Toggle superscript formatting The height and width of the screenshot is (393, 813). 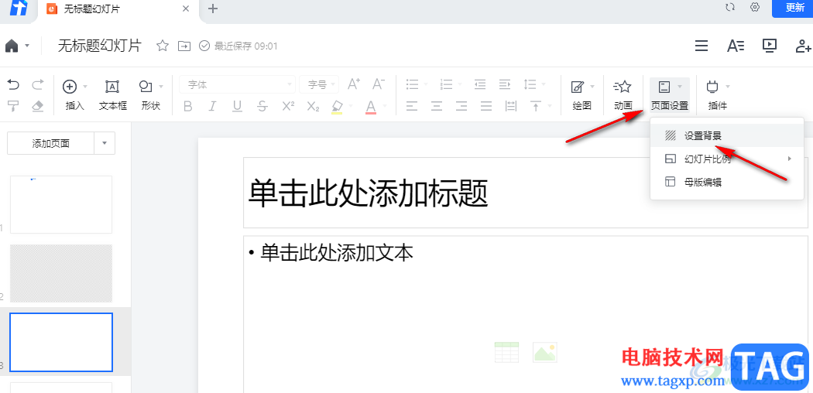[x=288, y=106]
